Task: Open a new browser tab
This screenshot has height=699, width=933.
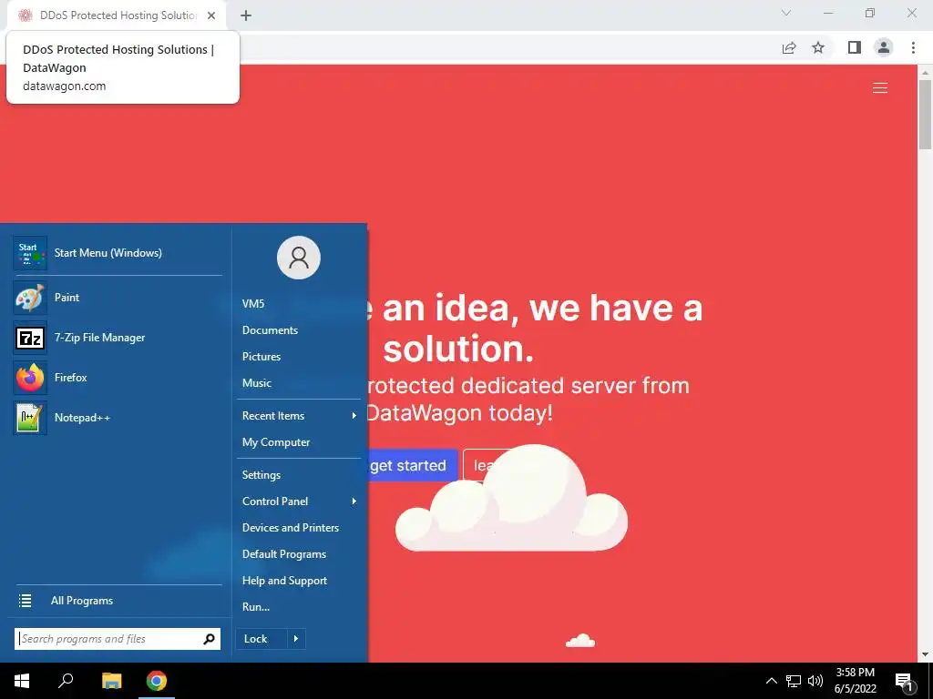Action: (246, 15)
